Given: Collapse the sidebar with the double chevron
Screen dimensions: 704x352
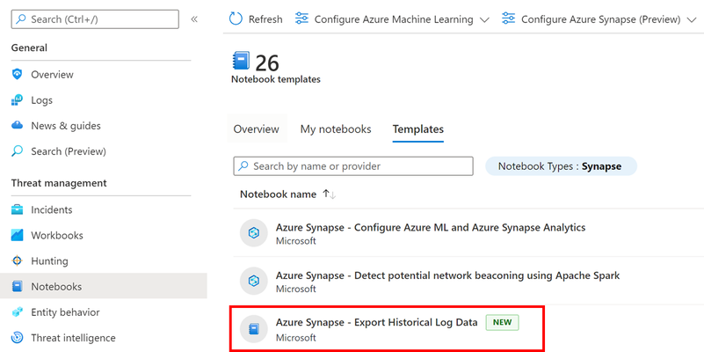Looking at the screenshot, I should (194, 19).
